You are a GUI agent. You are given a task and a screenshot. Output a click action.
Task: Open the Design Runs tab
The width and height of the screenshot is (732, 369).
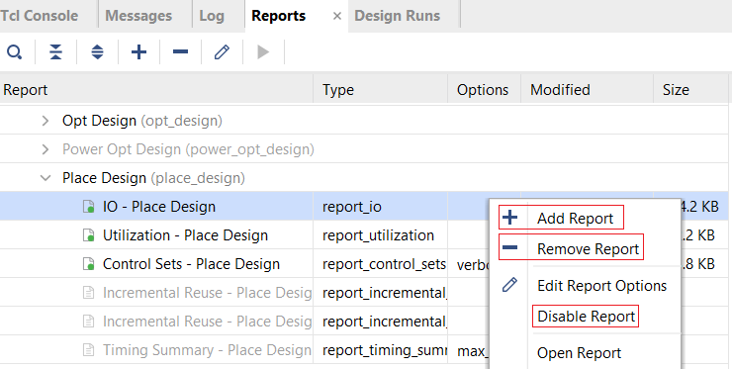[x=398, y=16]
